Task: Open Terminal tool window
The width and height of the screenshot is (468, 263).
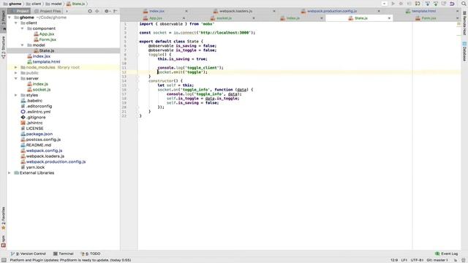Action: coord(64,254)
